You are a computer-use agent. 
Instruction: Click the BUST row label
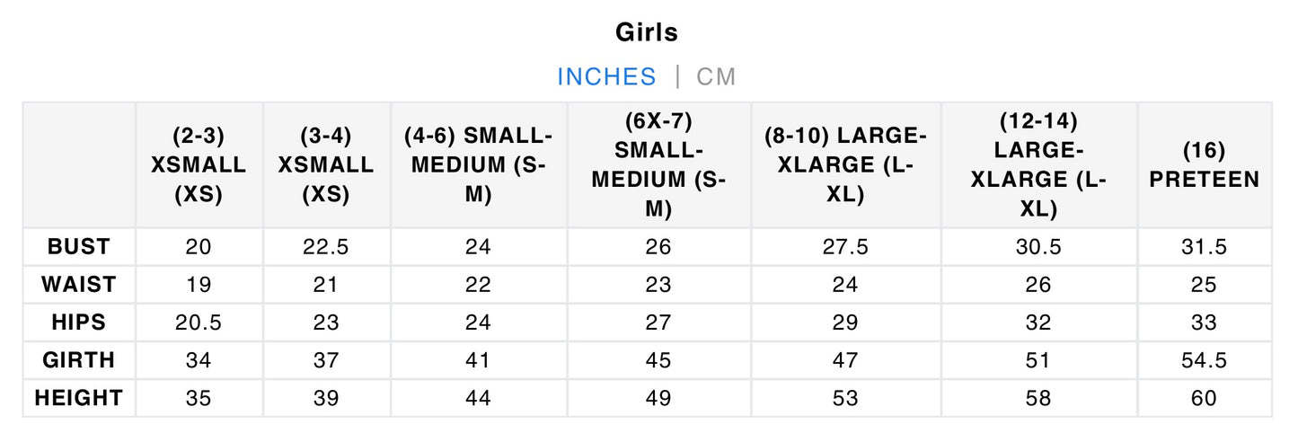pyautogui.click(x=79, y=247)
